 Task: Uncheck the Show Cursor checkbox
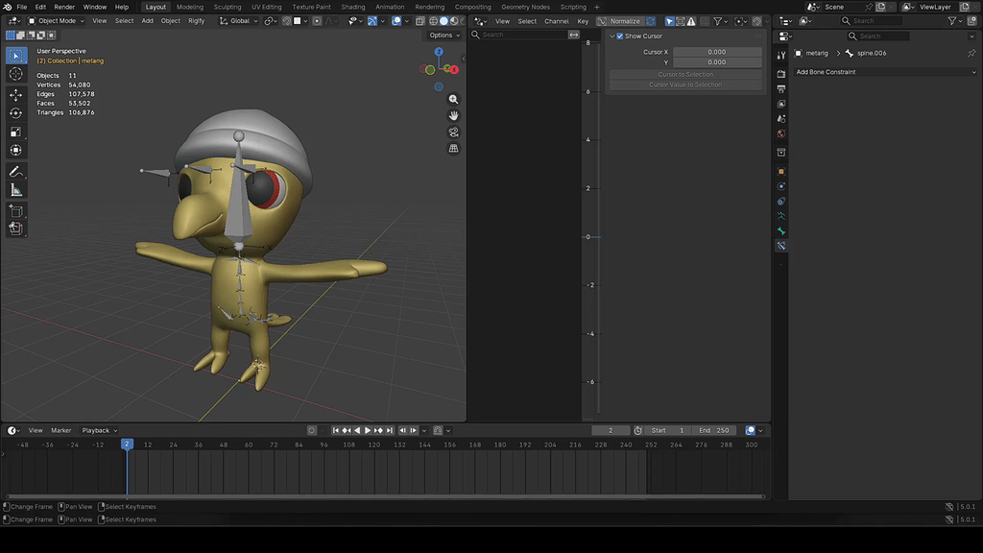(620, 36)
